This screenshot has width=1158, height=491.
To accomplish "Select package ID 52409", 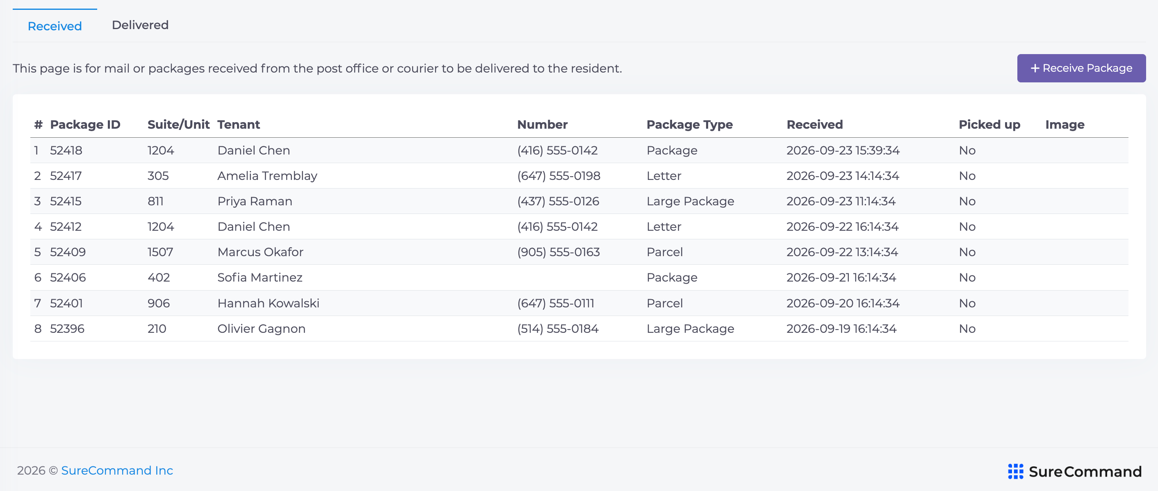I will pyautogui.click(x=67, y=252).
